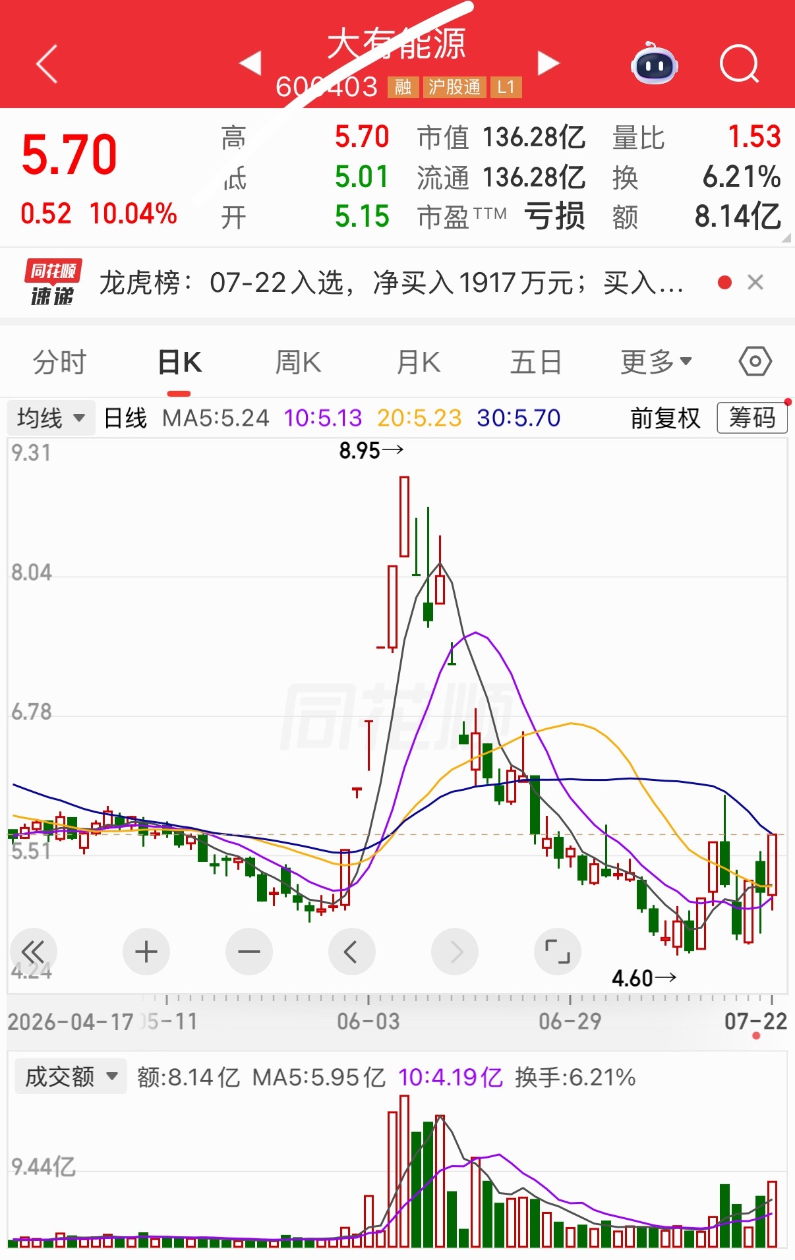The width and height of the screenshot is (795, 1260).
Task: Open the 同花顺速递 logo
Action: 53,283
